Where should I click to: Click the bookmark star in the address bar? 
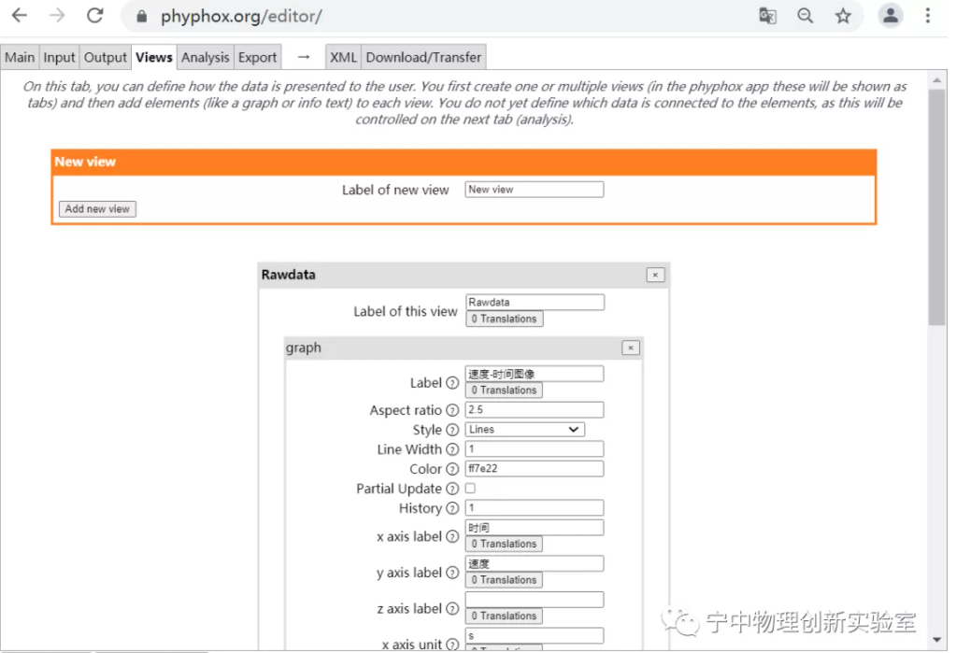click(x=843, y=16)
